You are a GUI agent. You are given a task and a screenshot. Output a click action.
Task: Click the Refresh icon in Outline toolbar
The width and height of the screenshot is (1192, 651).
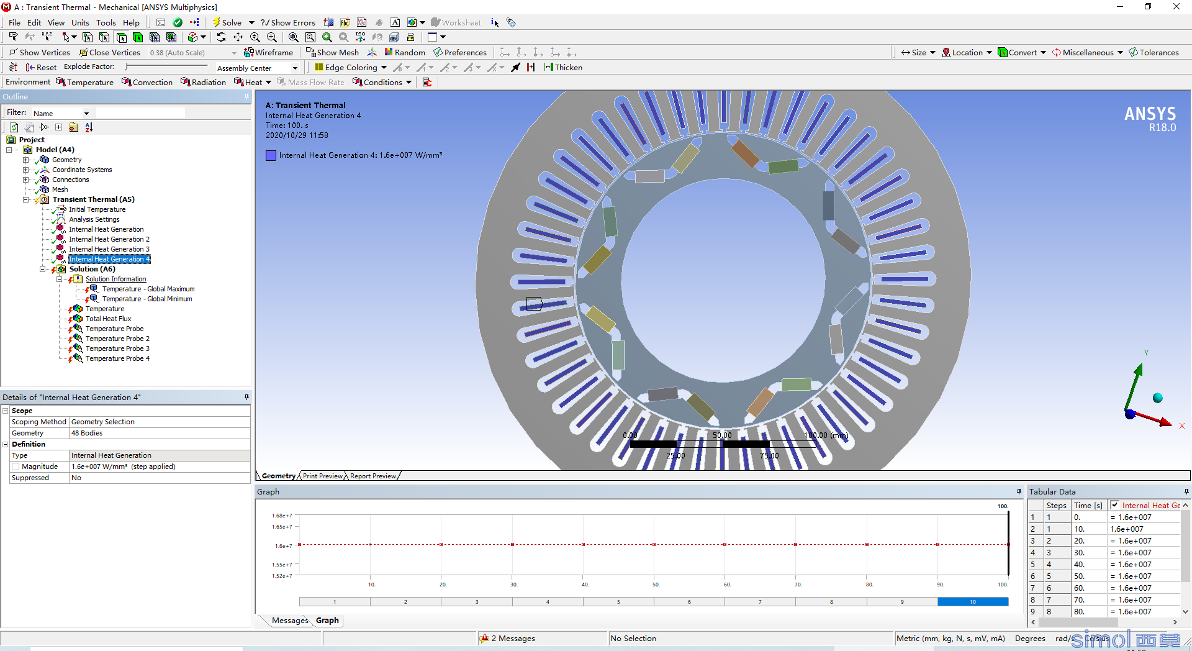pyautogui.click(x=14, y=127)
